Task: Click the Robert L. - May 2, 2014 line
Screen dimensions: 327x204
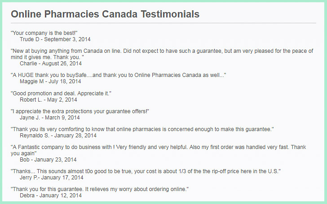Action: [49, 100]
